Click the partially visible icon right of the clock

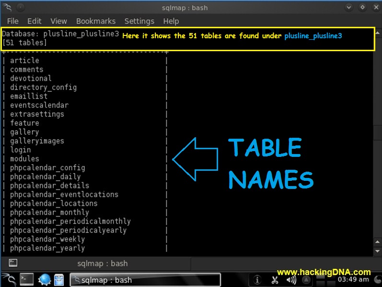point(378,280)
